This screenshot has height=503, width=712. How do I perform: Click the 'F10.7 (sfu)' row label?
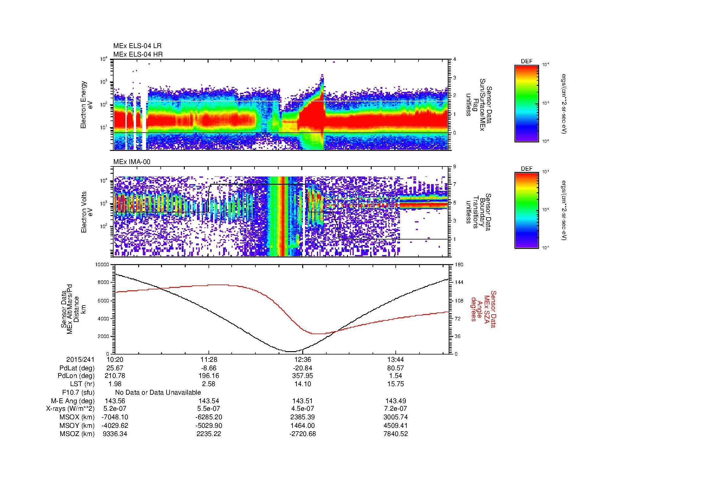(79, 392)
